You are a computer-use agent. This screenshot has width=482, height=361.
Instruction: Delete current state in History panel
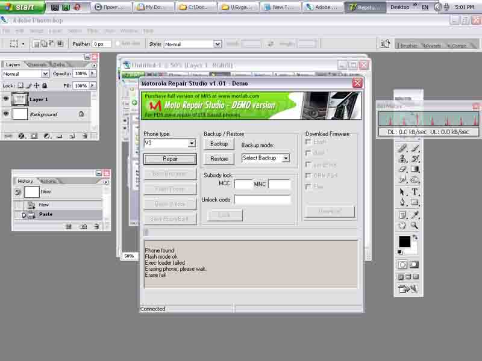(96, 227)
